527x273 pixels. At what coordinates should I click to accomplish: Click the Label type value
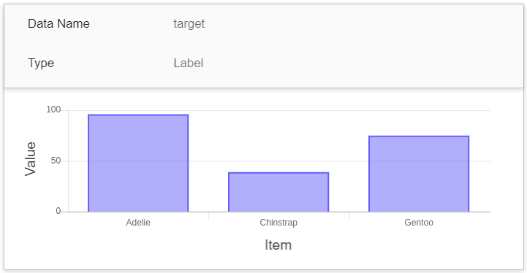189,63
